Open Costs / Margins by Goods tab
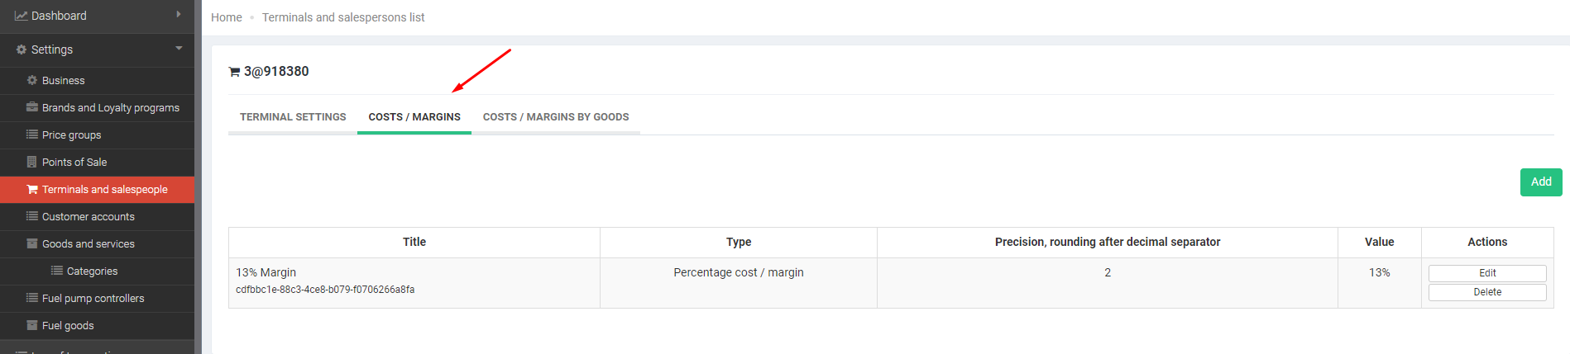This screenshot has width=1570, height=354. click(556, 117)
